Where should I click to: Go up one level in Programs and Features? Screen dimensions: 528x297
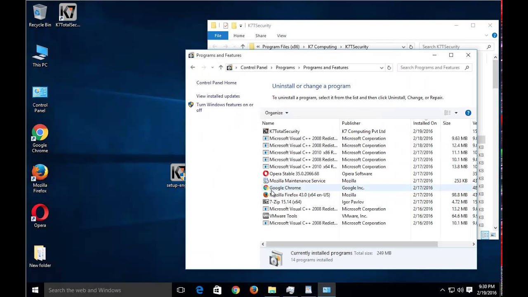221,67
